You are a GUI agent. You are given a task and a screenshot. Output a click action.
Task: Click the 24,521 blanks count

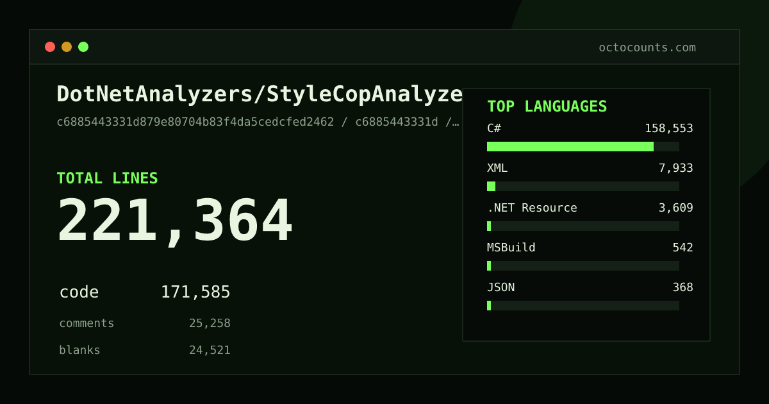210,350
